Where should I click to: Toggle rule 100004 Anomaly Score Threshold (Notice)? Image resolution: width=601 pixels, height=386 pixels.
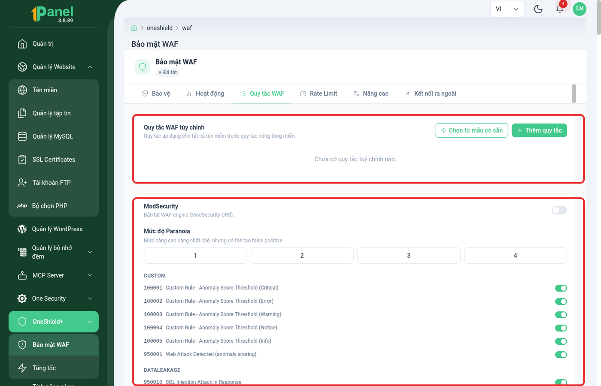coord(561,328)
